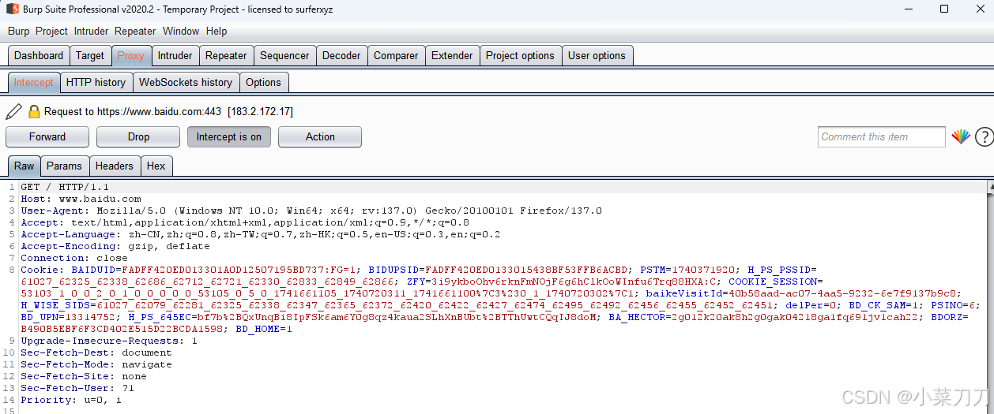
Task: Open the proxy Options sub-tab
Action: 264,82
